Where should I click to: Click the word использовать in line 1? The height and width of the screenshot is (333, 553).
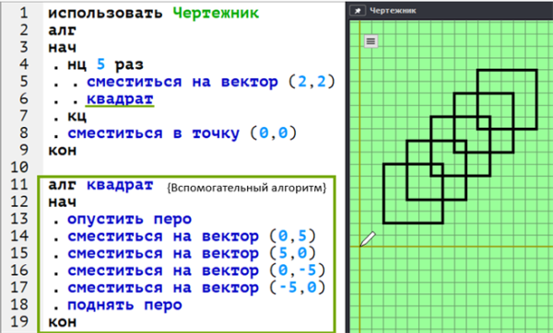point(105,14)
